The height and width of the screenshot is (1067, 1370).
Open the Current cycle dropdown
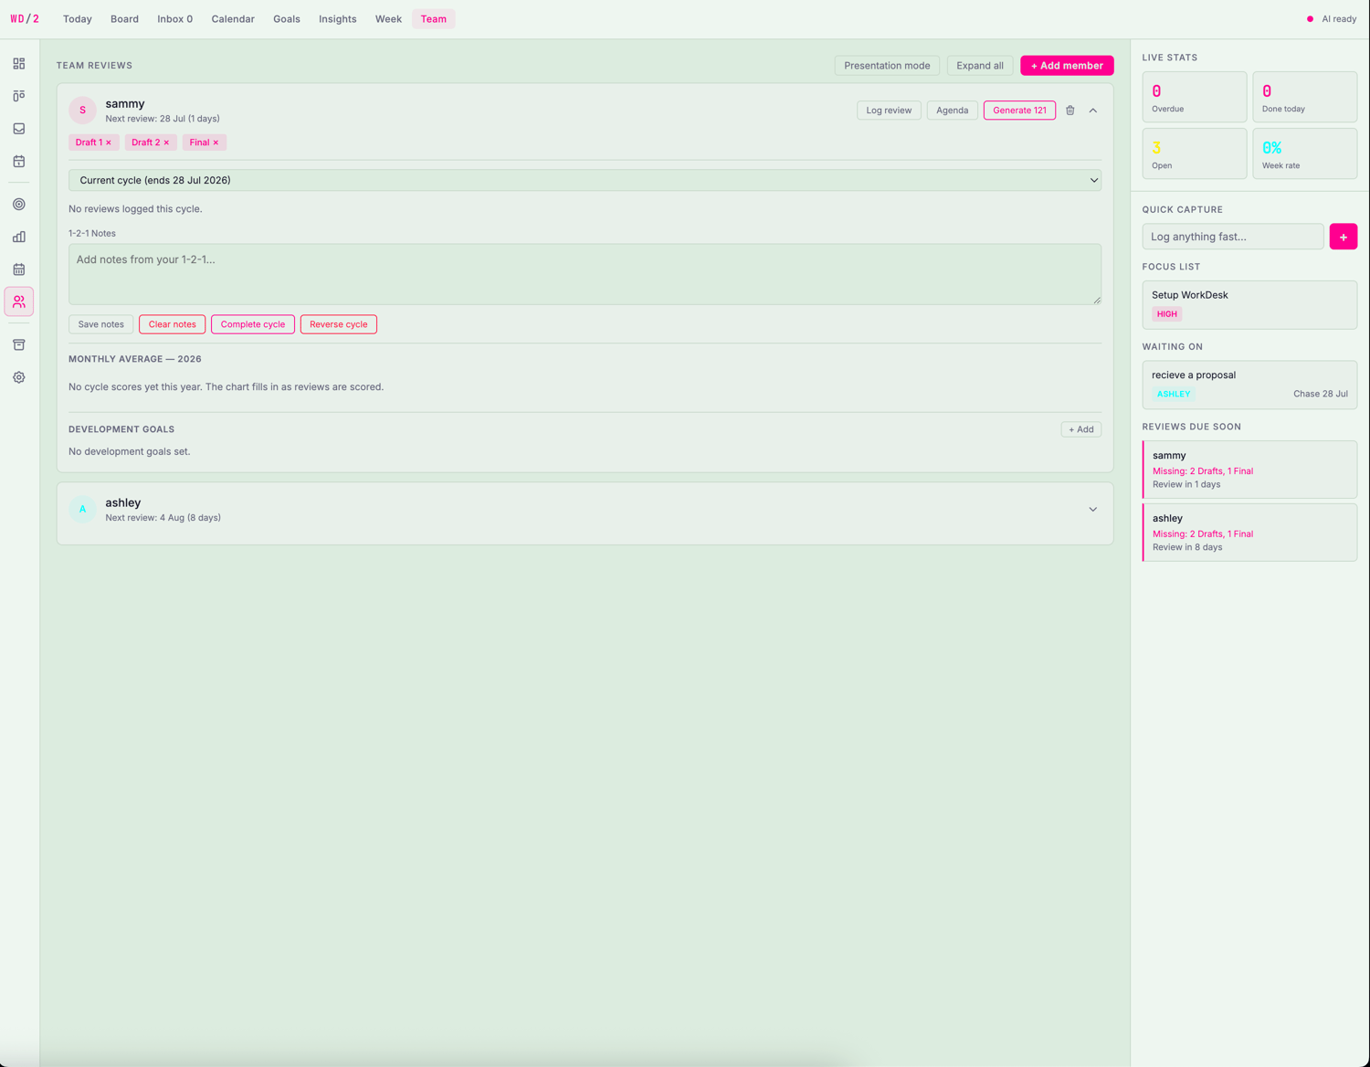[x=585, y=180]
